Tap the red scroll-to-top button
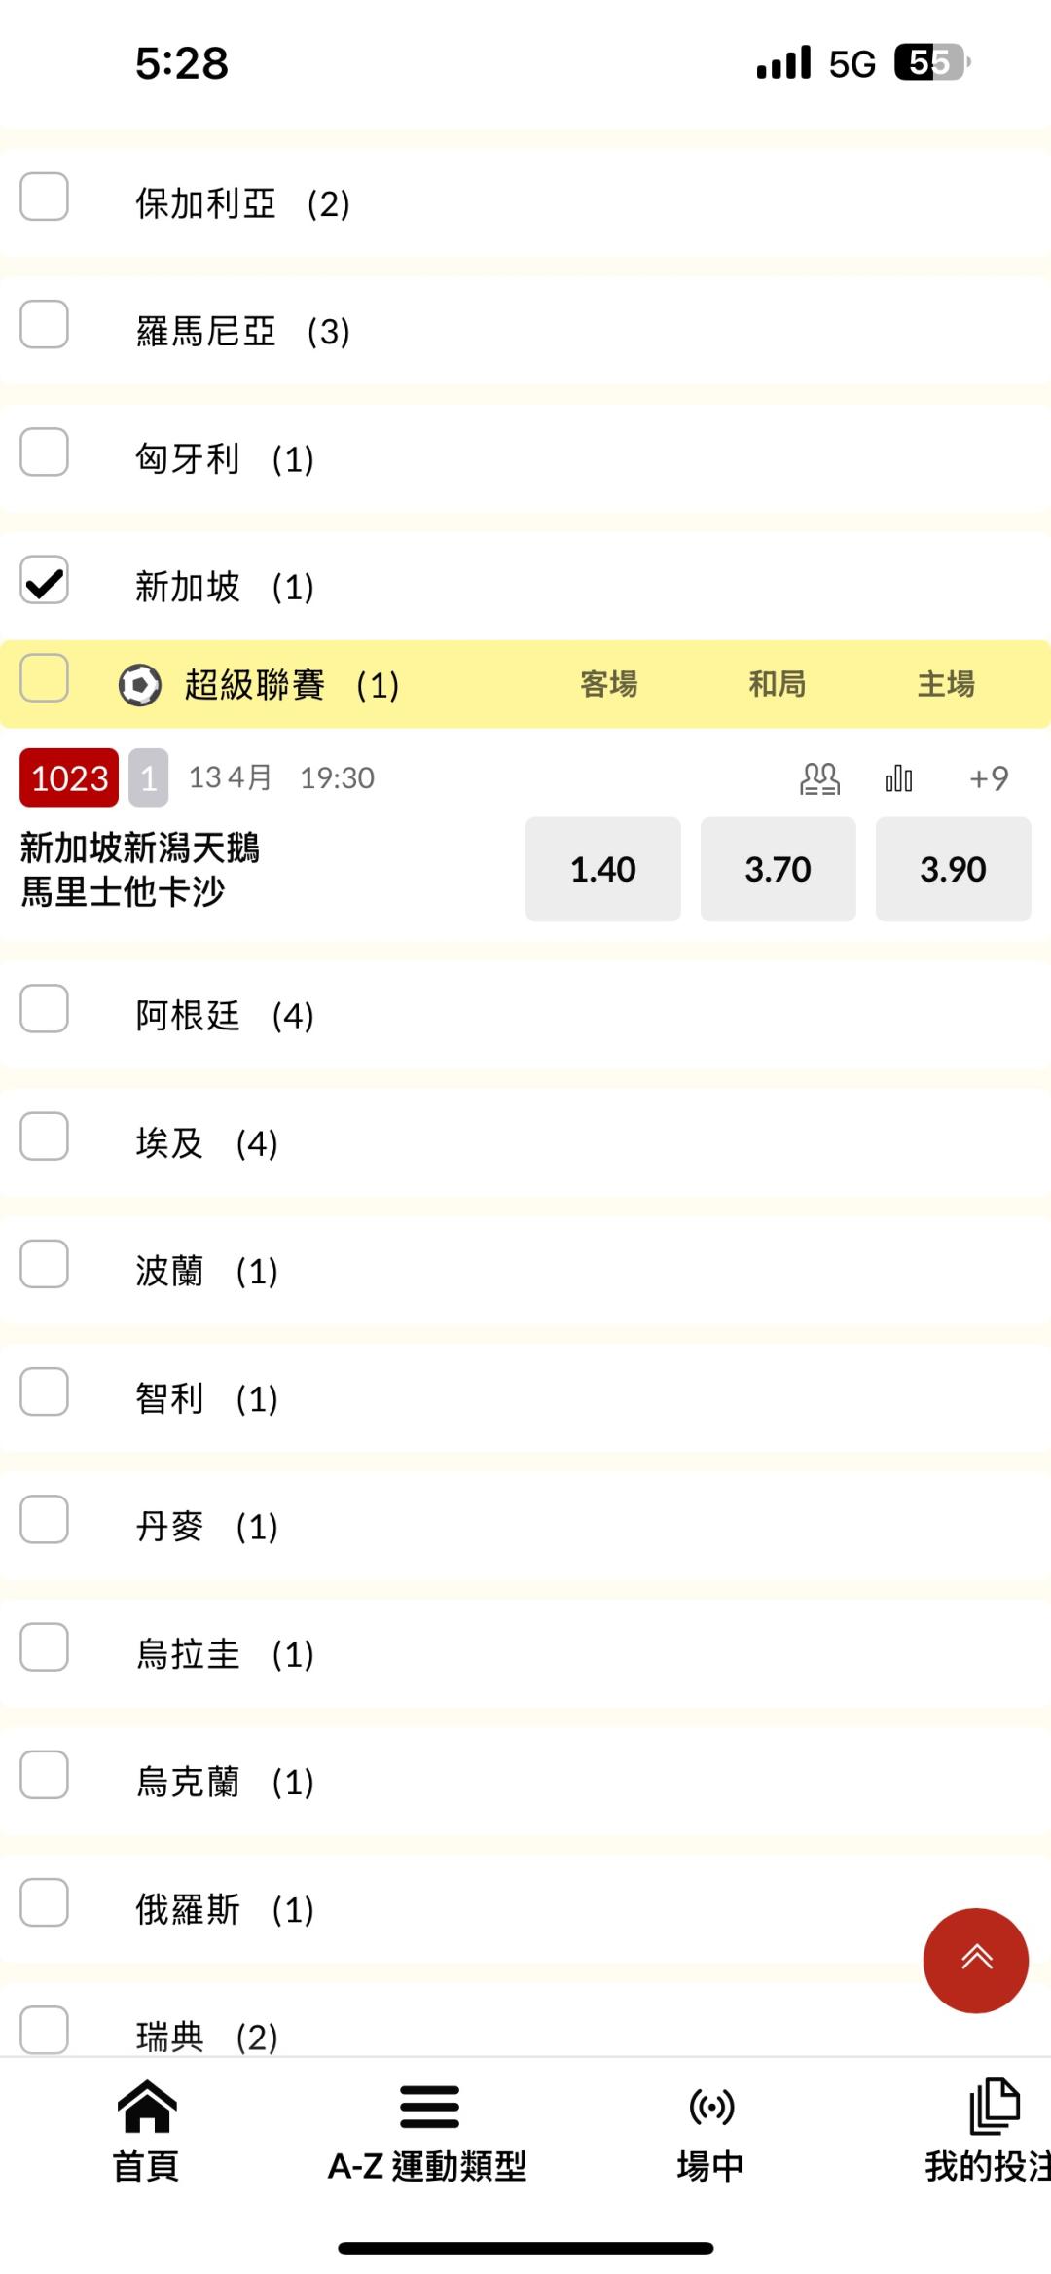 tap(975, 1960)
